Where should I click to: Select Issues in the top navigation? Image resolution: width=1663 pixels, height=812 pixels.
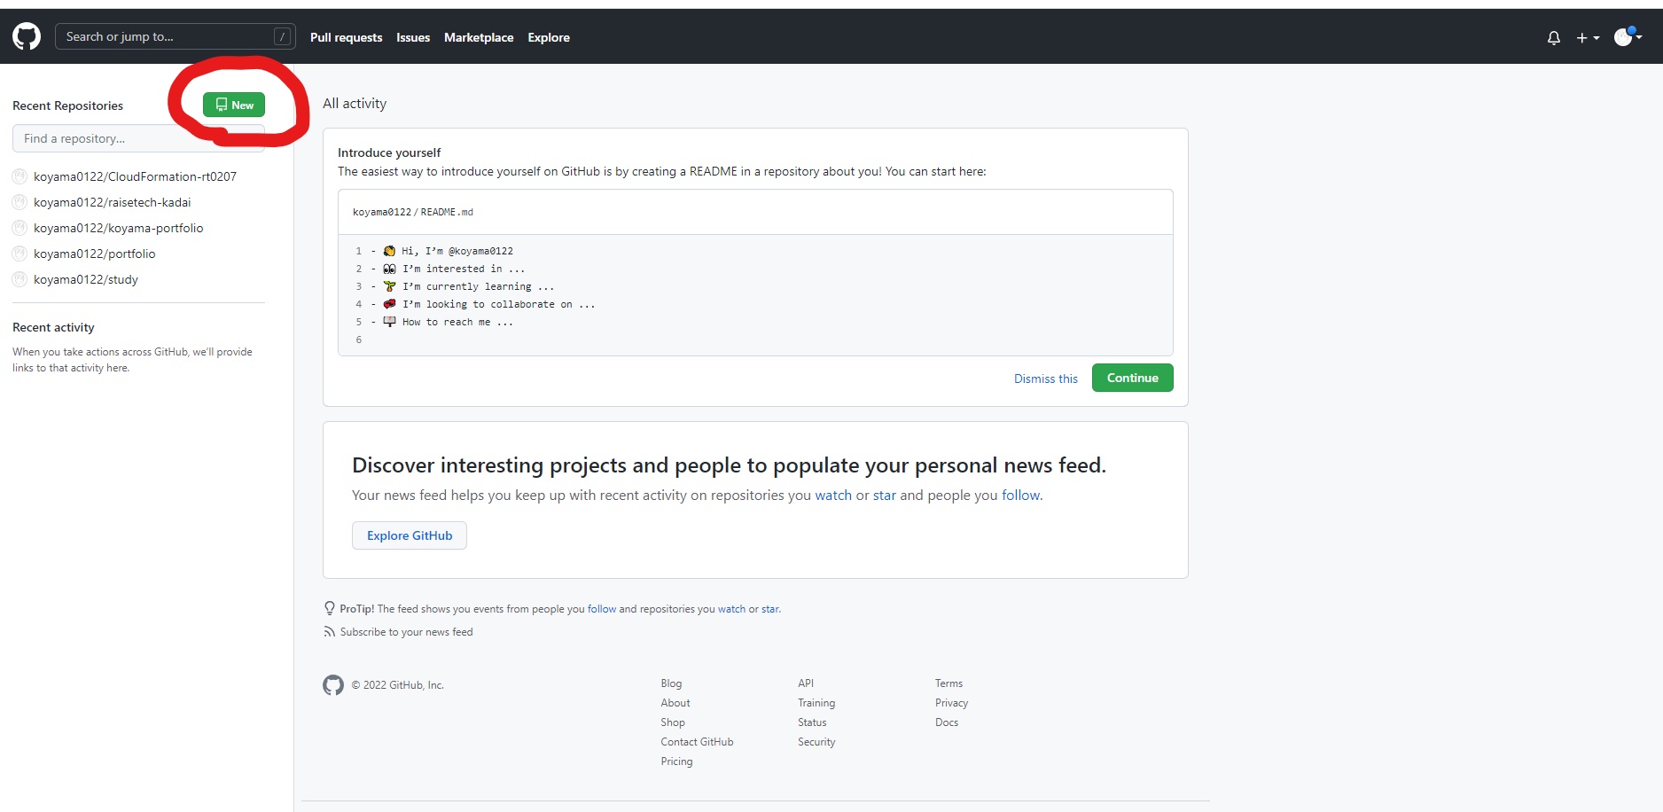(x=412, y=37)
